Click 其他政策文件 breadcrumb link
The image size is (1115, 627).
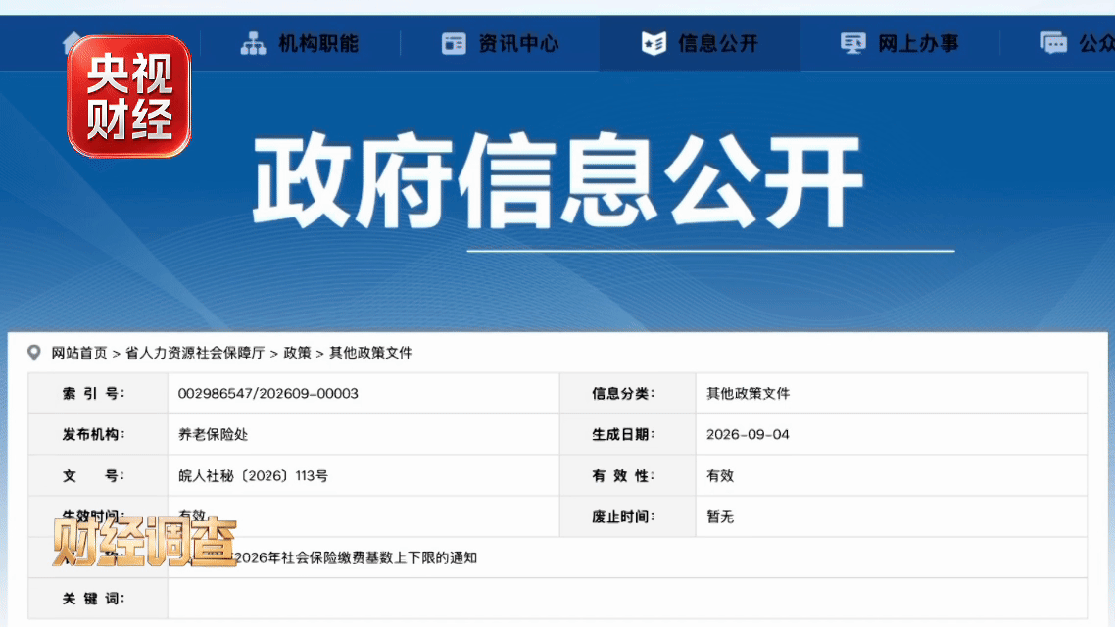370,353
